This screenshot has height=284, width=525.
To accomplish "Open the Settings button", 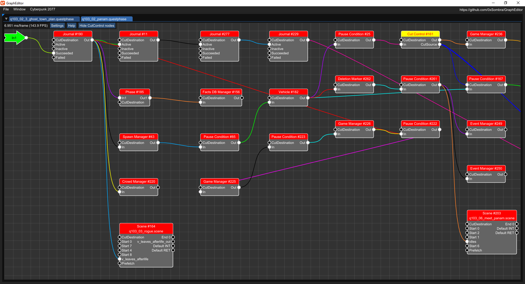I will pyautogui.click(x=57, y=26).
